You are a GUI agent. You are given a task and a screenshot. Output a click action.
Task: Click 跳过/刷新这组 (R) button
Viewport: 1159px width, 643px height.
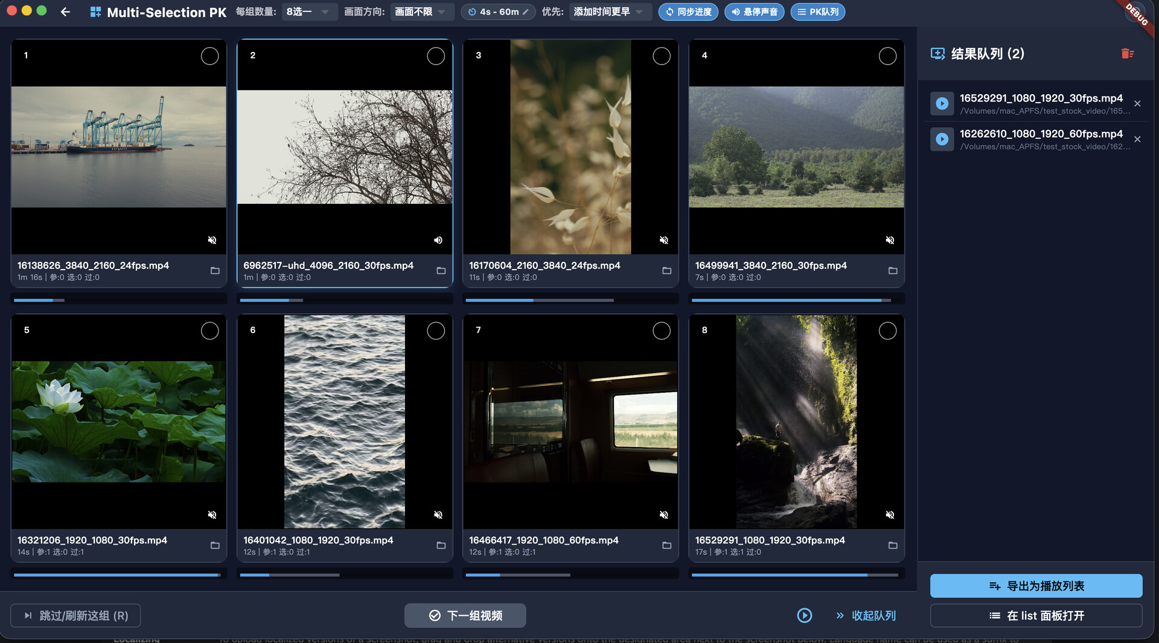[x=75, y=615]
